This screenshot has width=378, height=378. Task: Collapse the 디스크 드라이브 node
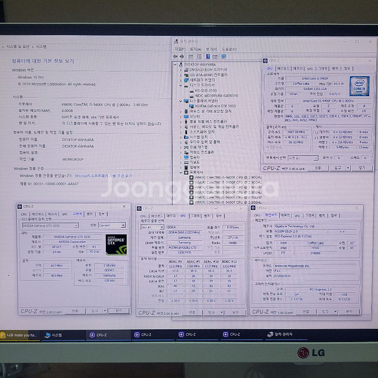(x=180, y=85)
